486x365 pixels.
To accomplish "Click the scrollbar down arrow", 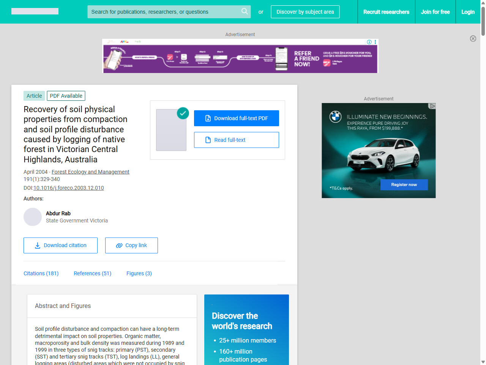I will click(x=483, y=362).
